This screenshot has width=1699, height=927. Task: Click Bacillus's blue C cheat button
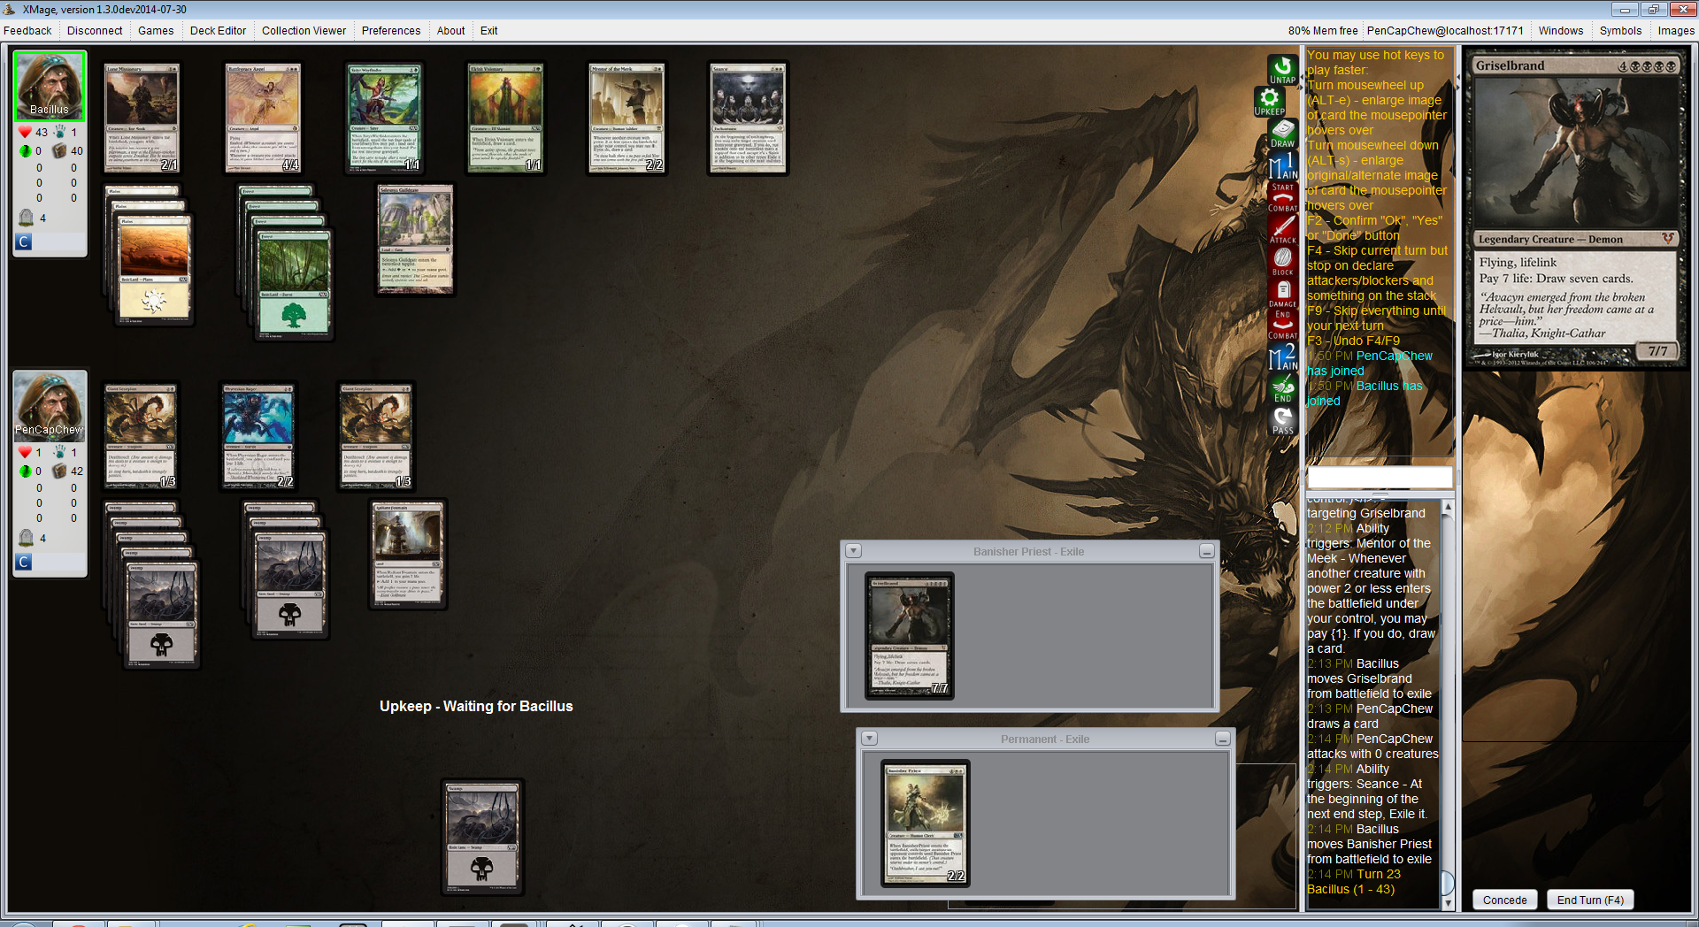24,241
